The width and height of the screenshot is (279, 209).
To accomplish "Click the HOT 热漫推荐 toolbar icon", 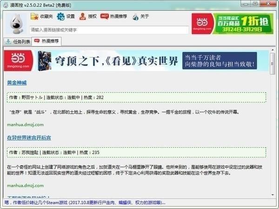I will click(x=105, y=17).
